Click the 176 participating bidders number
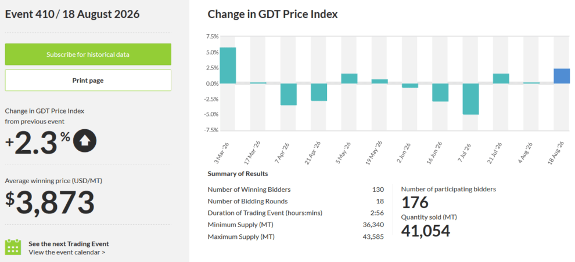Screen dimensions: 575x262 [415, 202]
